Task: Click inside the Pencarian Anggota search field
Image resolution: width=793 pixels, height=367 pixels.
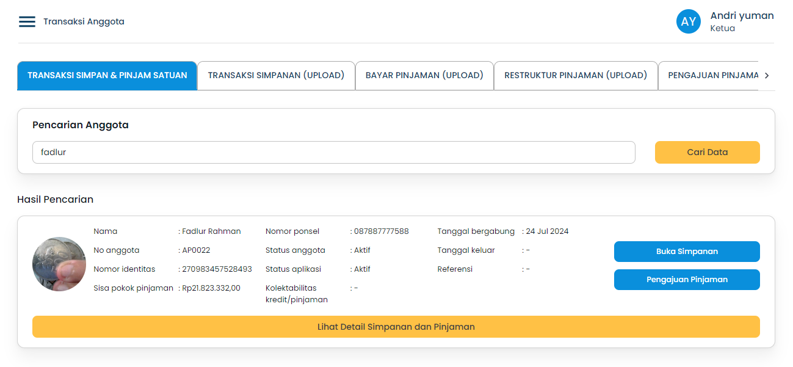Action: tap(333, 152)
